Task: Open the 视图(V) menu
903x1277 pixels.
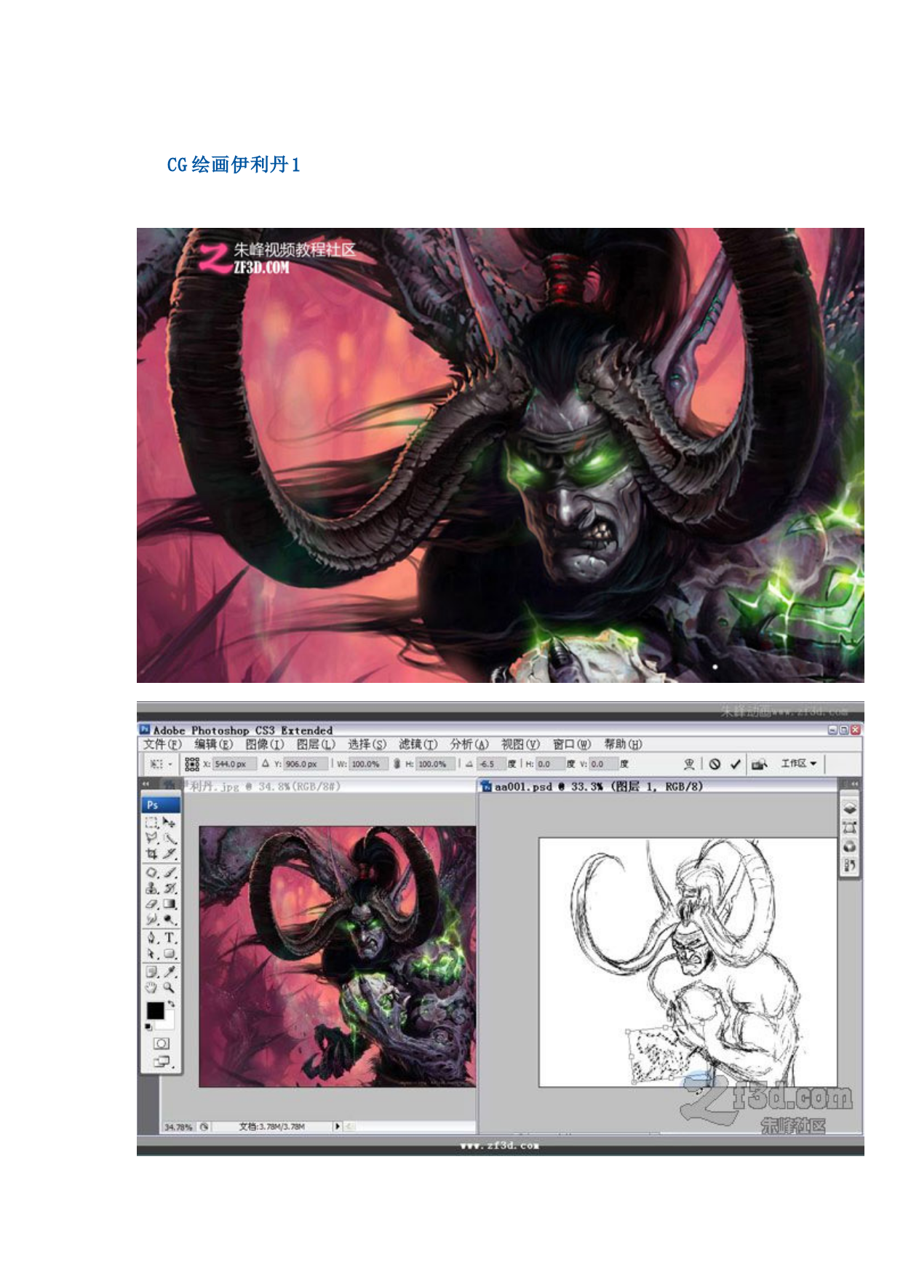Action: coord(520,744)
